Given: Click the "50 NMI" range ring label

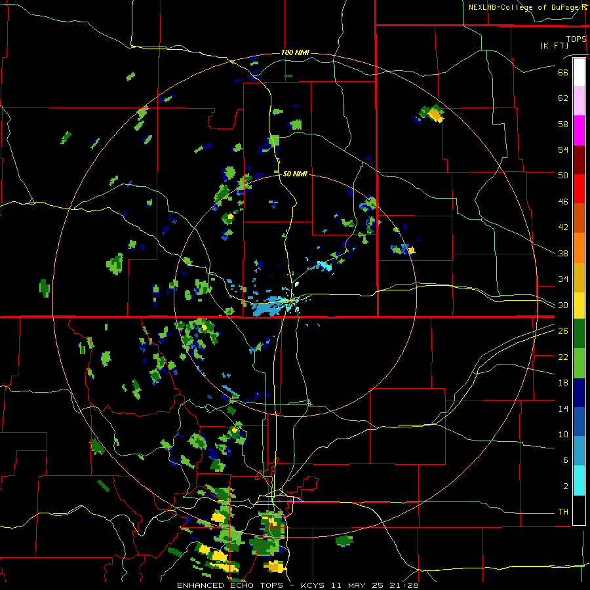Looking at the screenshot, I should (x=295, y=174).
